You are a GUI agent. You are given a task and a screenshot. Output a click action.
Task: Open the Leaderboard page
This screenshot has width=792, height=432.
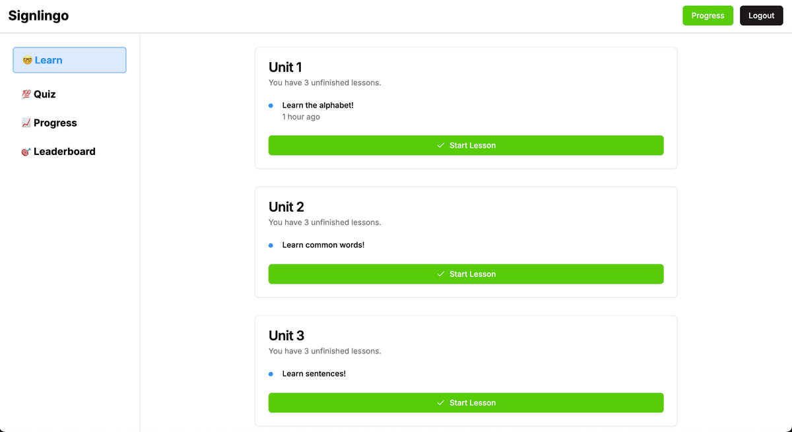coord(64,151)
